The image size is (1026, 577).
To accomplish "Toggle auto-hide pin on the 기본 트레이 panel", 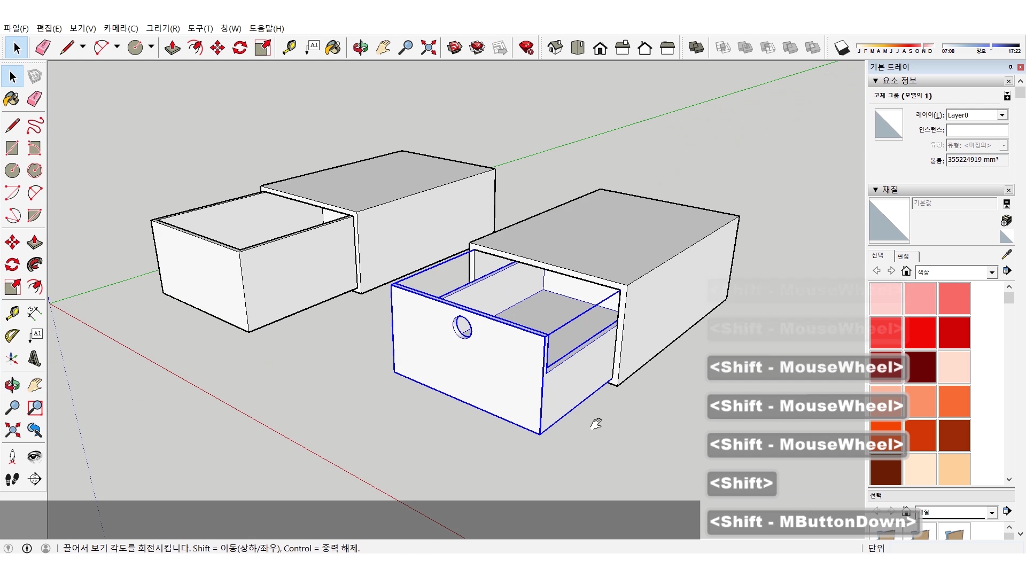I will [x=1010, y=67].
